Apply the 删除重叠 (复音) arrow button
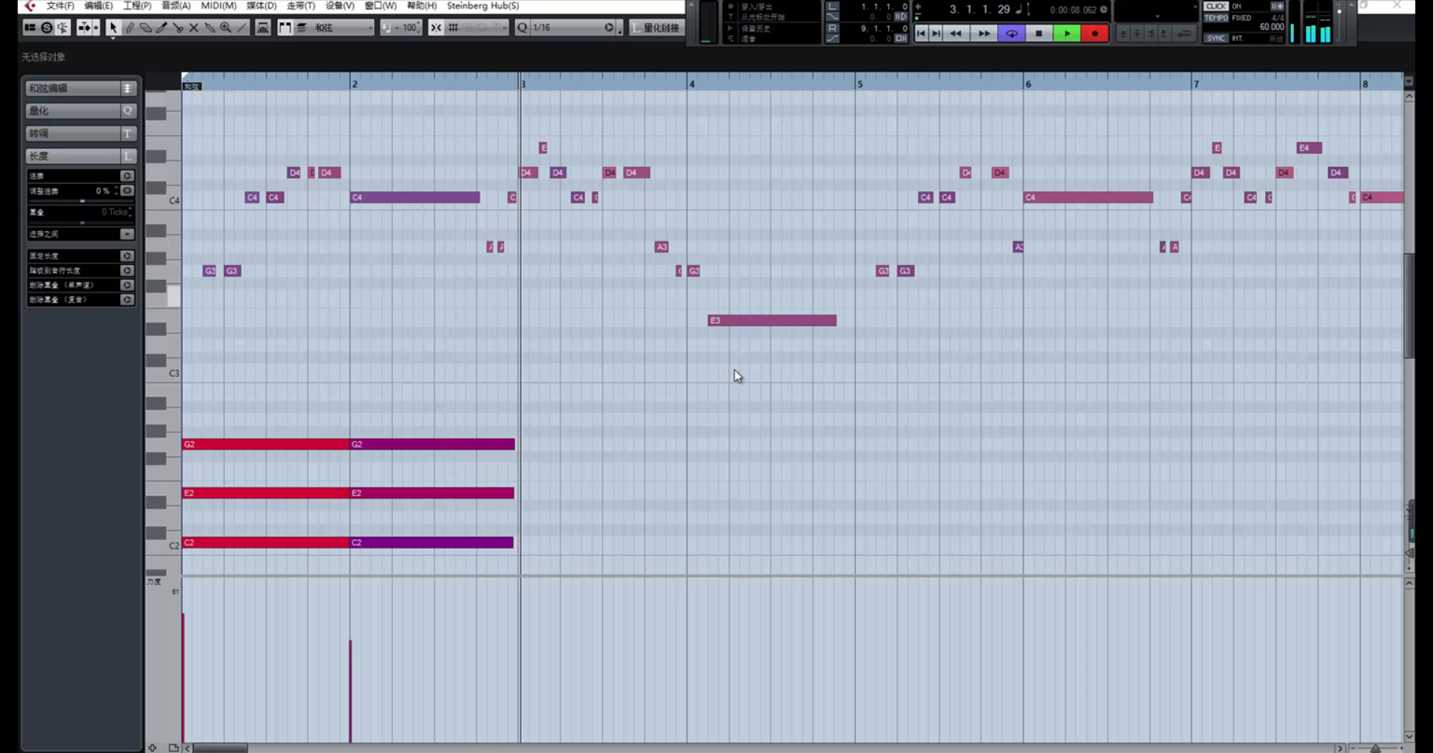 pos(127,299)
